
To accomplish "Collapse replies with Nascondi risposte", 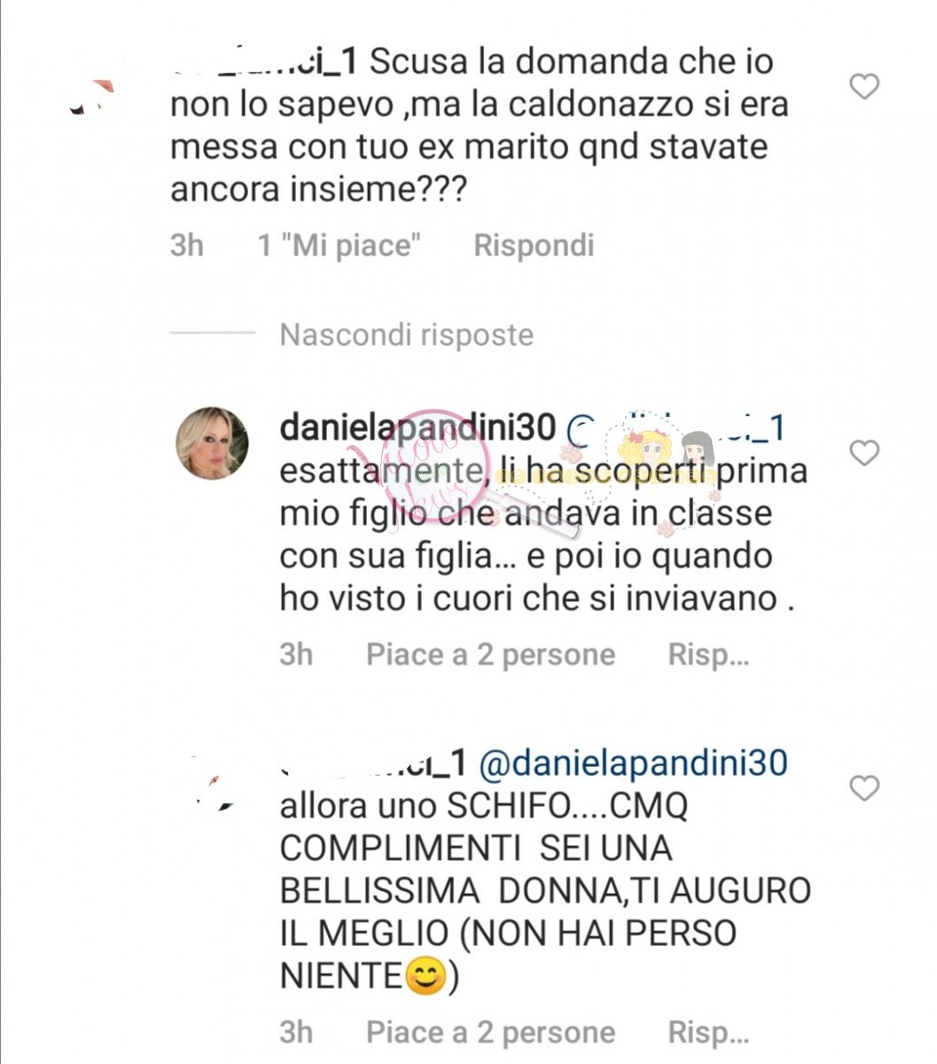I will [x=407, y=335].
